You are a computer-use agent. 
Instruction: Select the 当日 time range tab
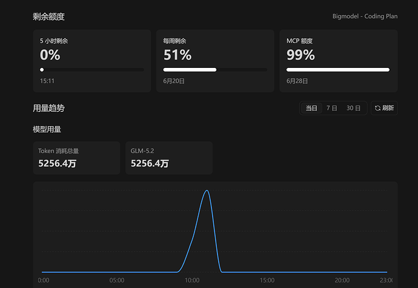click(x=311, y=108)
